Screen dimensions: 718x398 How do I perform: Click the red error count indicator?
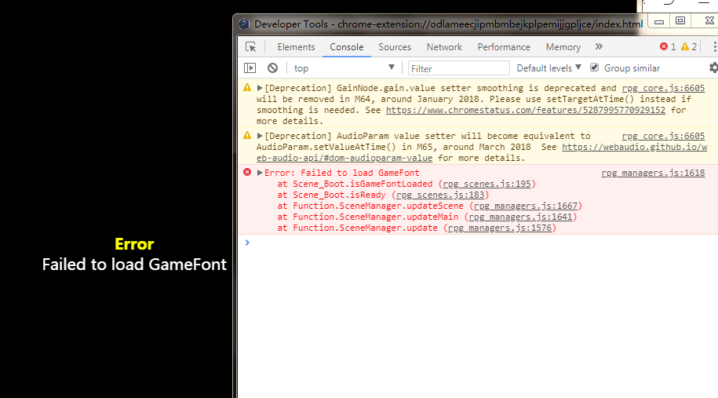[668, 47]
